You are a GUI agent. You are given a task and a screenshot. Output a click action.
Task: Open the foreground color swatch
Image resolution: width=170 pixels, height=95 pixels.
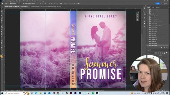coord(1,56)
